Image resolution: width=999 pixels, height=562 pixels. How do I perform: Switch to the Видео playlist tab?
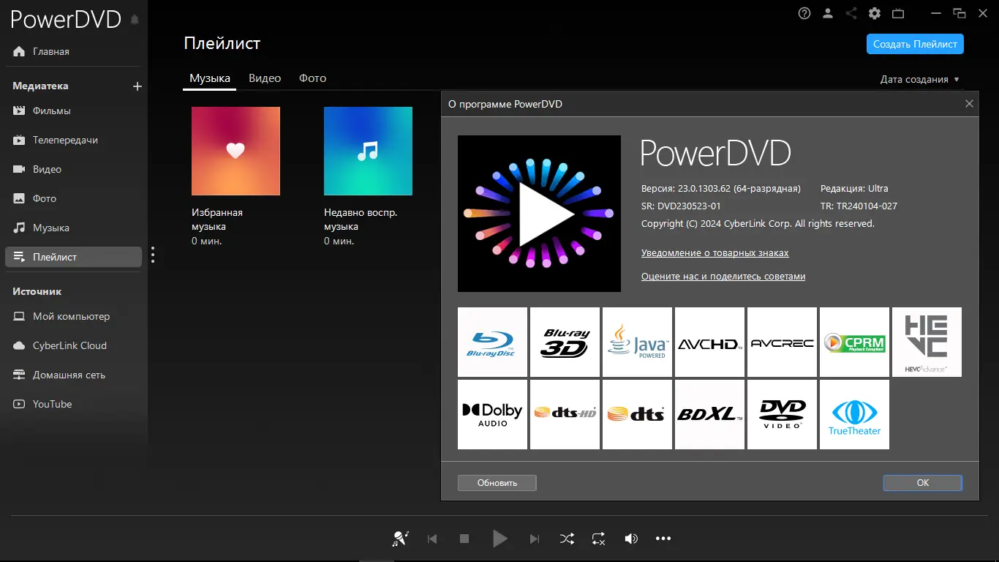[x=265, y=78]
